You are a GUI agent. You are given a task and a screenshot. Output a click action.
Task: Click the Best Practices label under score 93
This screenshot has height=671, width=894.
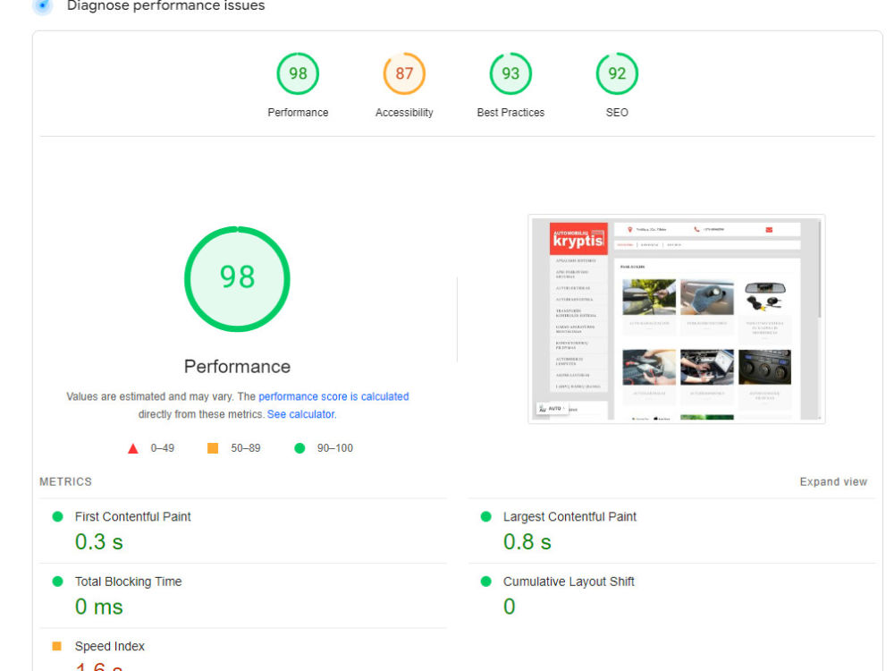click(510, 113)
